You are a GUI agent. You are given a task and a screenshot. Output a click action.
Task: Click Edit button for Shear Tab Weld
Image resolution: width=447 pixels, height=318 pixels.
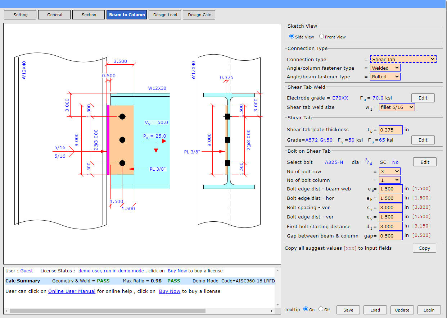click(423, 98)
